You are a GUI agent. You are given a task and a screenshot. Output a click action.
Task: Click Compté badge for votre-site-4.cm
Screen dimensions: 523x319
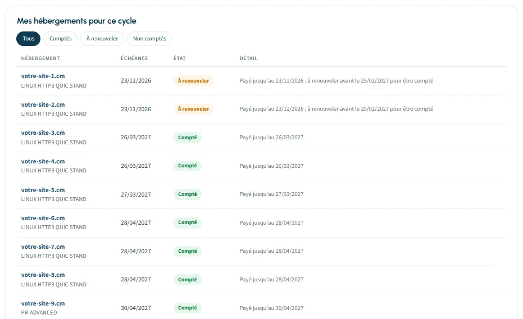[188, 166]
